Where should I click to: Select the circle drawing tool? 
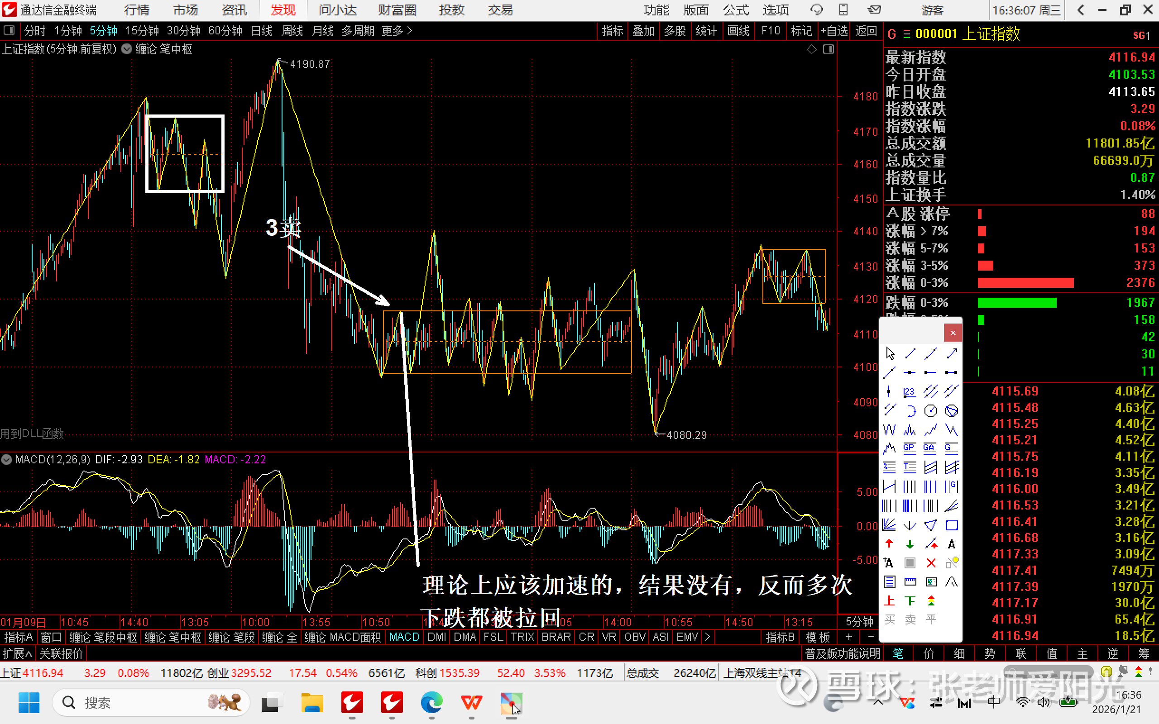930,411
